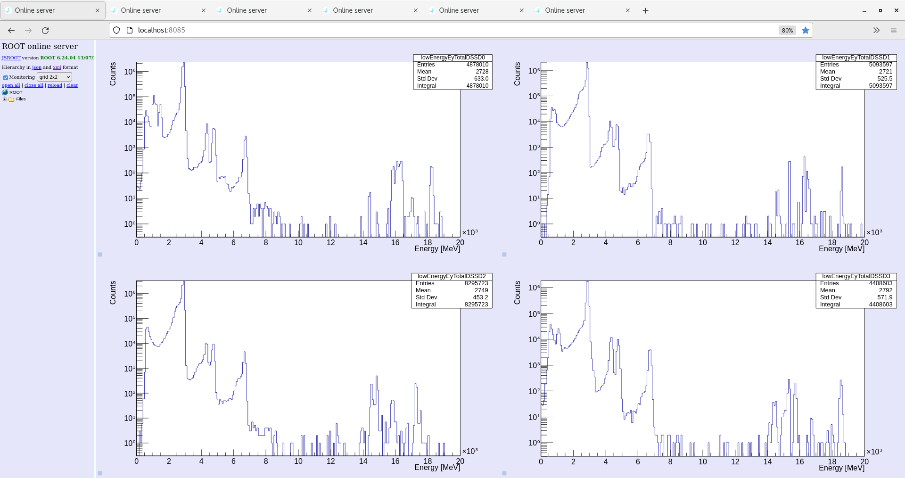905x478 pixels.
Task: Open a new browser tab
Action: (645, 11)
